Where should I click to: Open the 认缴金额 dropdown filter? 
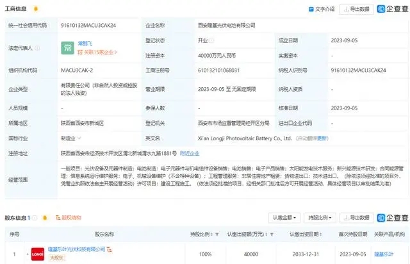[x=286, y=217]
